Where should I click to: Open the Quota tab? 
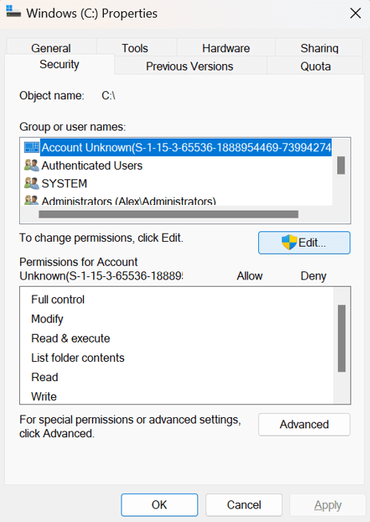click(x=315, y=66)
